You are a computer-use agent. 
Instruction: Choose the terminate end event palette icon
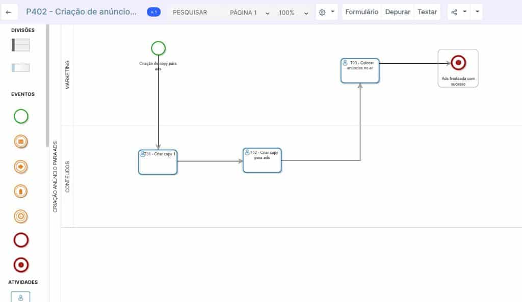point(21,265)
